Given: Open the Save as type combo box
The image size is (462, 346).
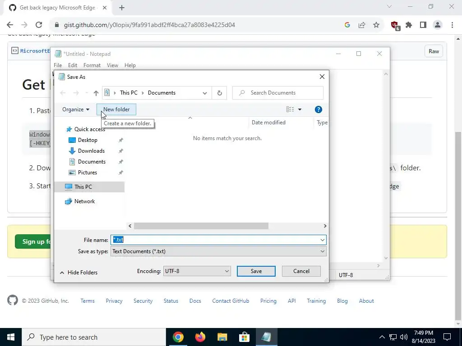Looking at the screenshot, I should [x=218, y=251].
